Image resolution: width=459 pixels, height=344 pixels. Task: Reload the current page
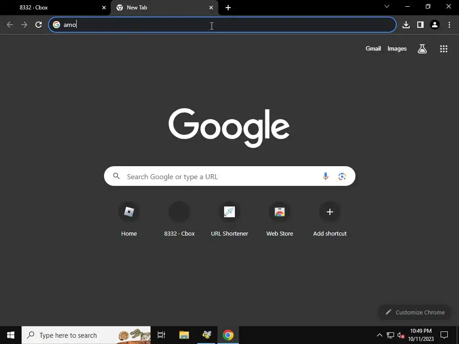pyautogui.click(x=39, y=25)
